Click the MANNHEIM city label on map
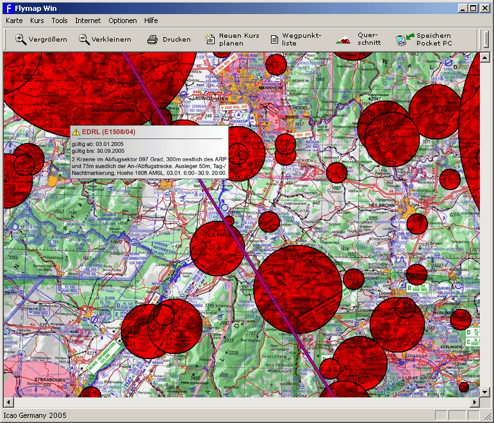 coord(270,88)
